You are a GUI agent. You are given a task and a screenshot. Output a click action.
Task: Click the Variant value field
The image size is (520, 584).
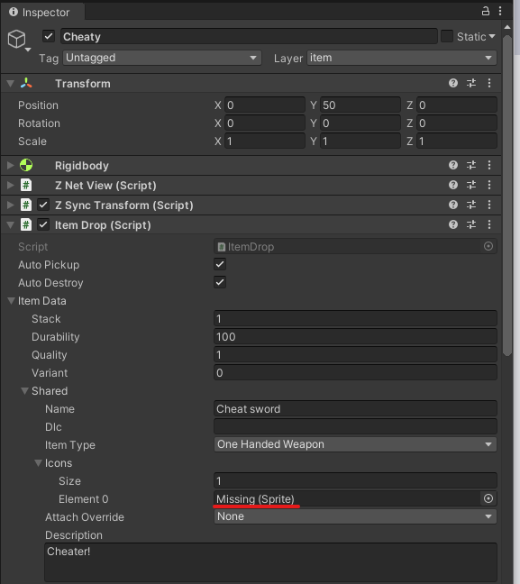pyautogui.click(x=355, y=372)
